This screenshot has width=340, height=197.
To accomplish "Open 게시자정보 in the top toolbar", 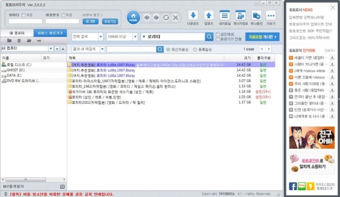I will pyautogui.click(x=241, y=18).
